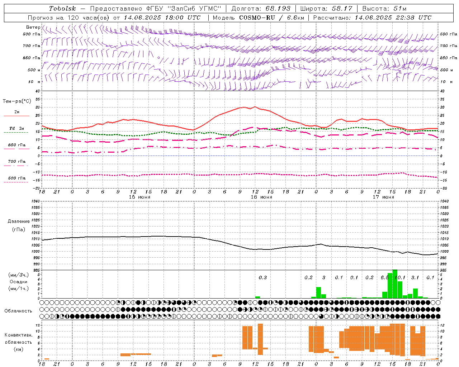
Task: Click the 'Облачность' cloud cover label
Action: pos(18,311)
